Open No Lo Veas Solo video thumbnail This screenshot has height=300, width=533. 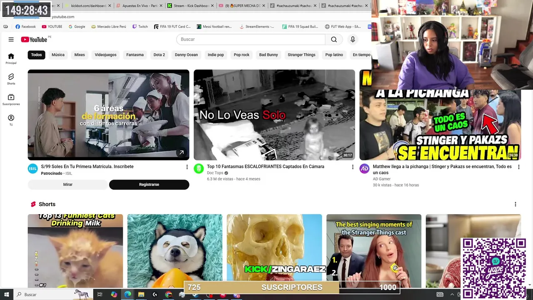tap(274, 115)
